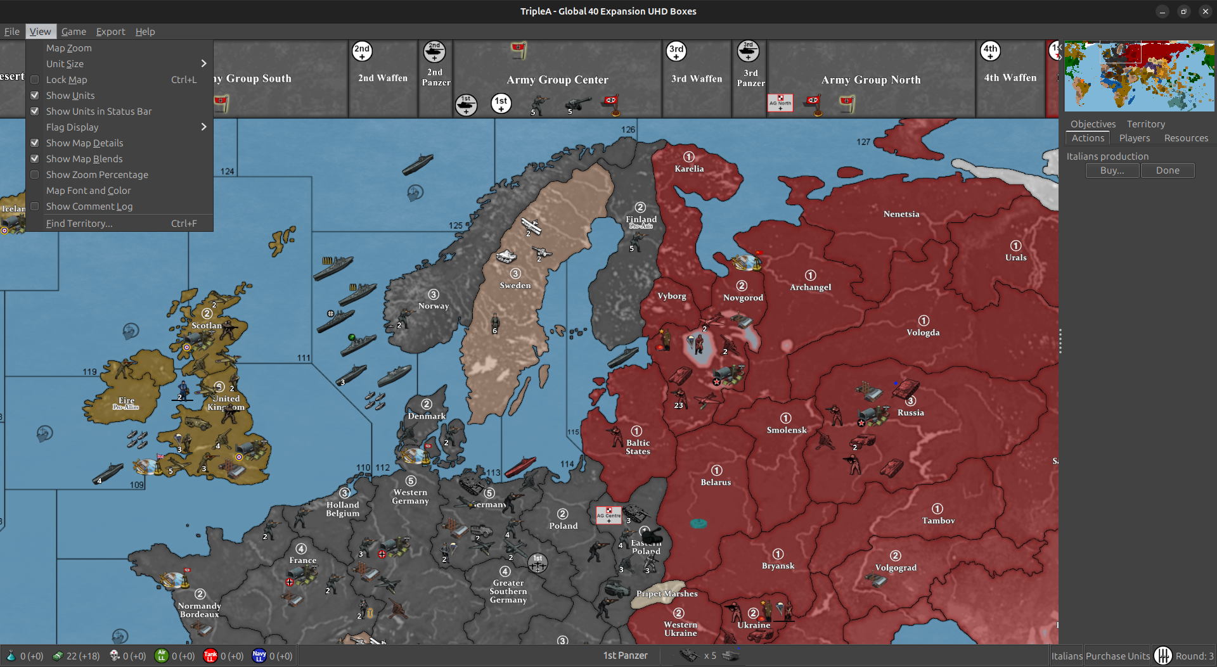Screen dimensions: 1217x667
Task: Click the Buy... button
Action: coord(1112,170)
